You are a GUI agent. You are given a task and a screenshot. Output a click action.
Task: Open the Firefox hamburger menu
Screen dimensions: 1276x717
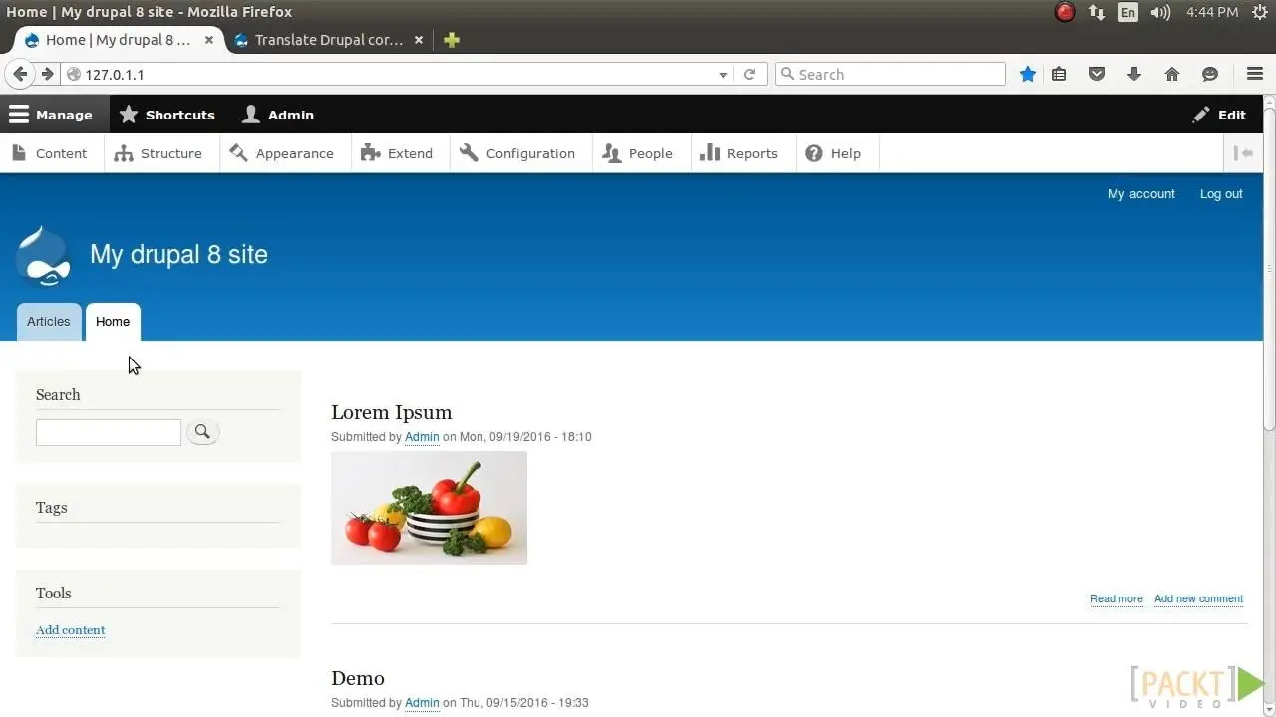pyautogui.click(x=1254, y=74)
